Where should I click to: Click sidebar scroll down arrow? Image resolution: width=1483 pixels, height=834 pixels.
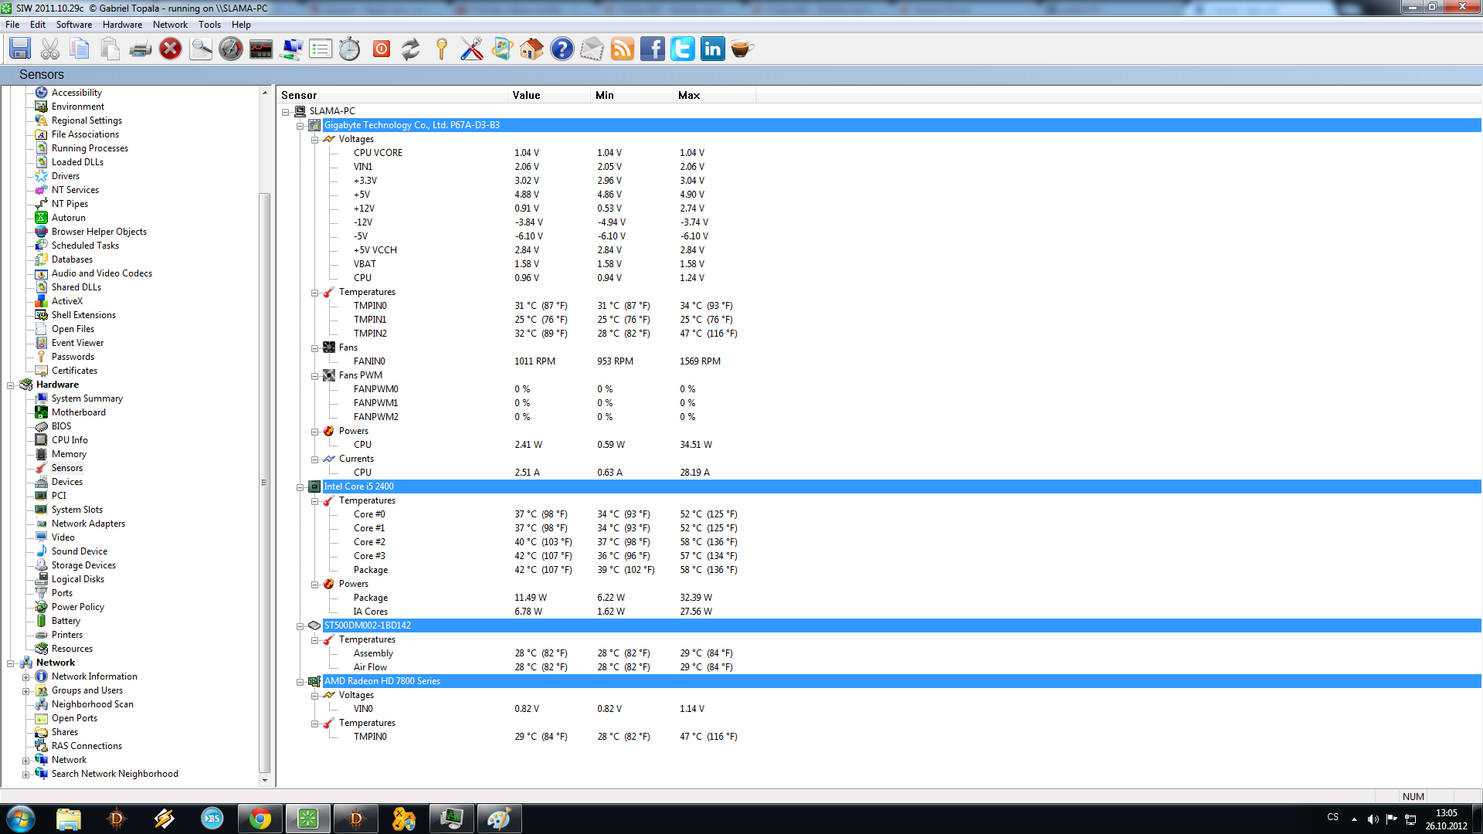coord(265,781)
